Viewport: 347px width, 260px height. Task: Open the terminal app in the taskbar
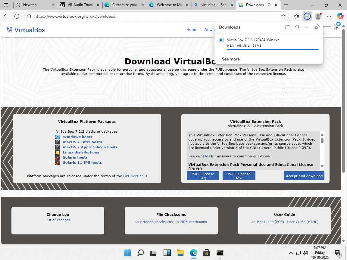(x=220, y=253)
